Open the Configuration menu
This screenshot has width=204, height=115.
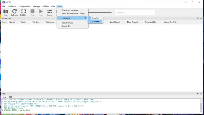coord(24,6)
